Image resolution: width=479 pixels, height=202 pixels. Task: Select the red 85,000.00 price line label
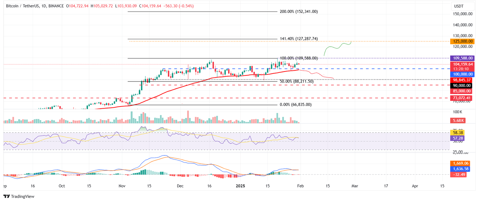(462, 91)
